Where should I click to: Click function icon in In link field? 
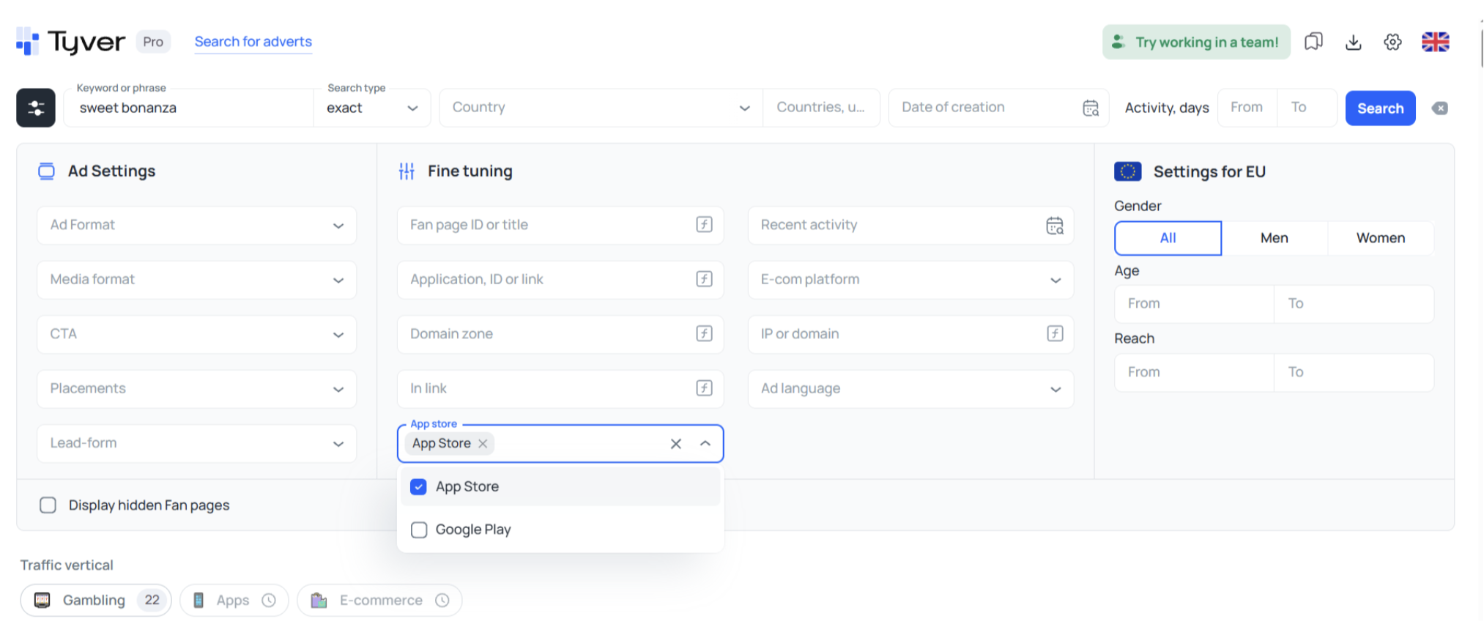[704, 388]
